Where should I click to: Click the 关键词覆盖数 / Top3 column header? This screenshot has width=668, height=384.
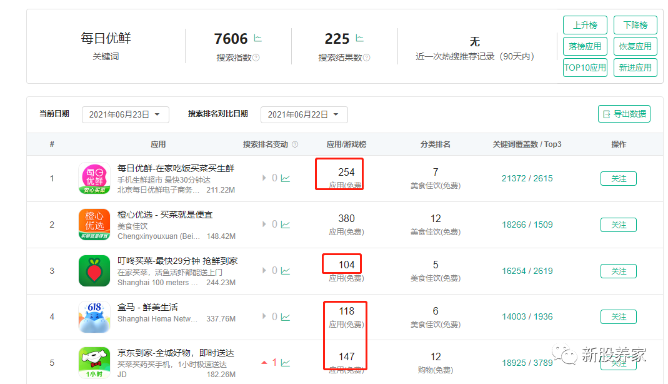click(x=527, y=144)
